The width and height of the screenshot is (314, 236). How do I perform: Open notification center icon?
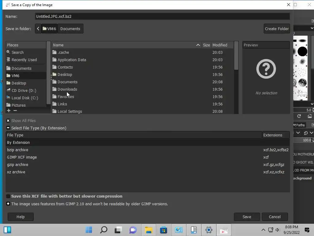click(x=307, y=230)
